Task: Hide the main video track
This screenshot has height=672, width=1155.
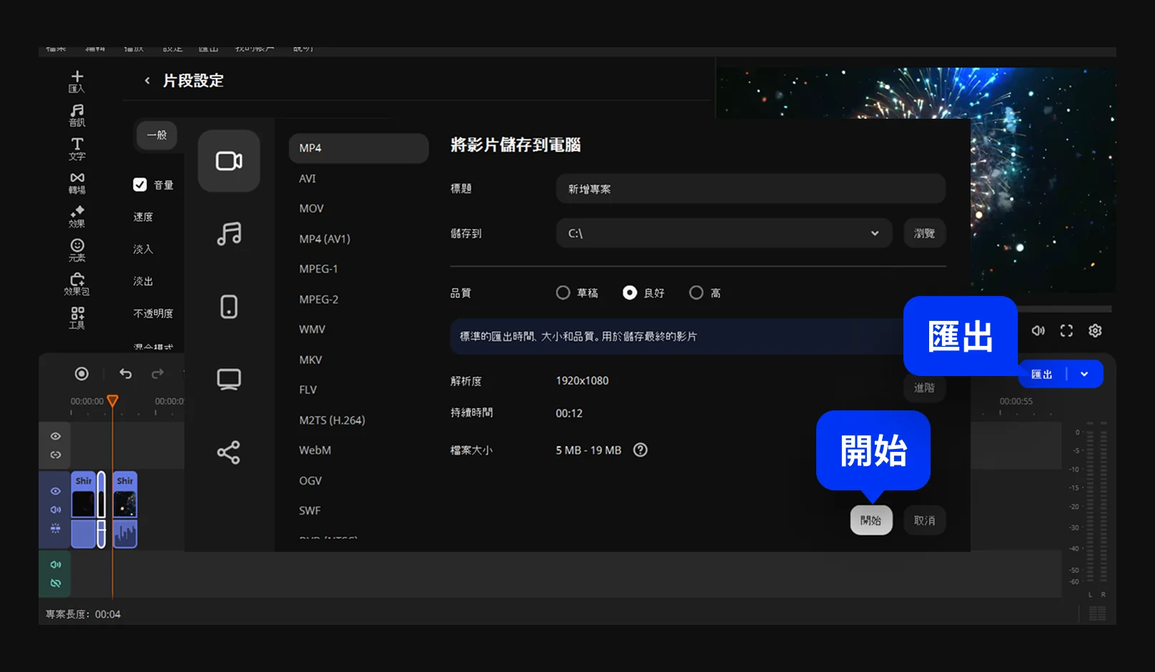Action: click(x=56, y=491)
